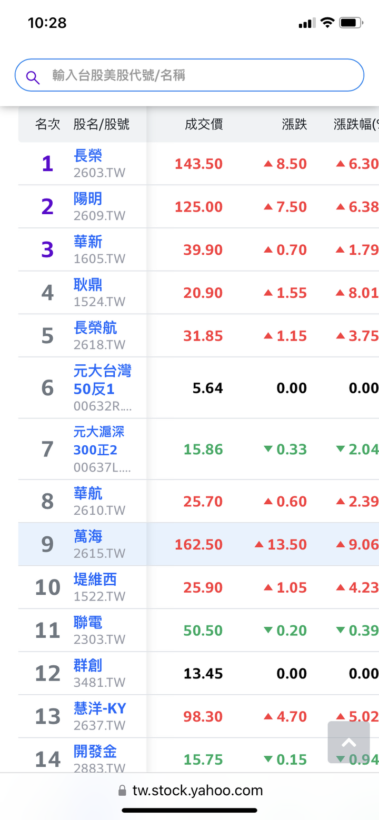Viewport: 379px width, 820px height.
Task: Tap change value 1.05 for 堤維西
Action: point(292,588)
